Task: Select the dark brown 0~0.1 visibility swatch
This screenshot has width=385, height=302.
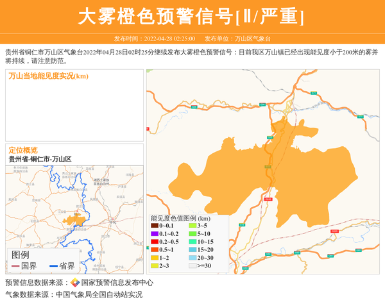Action: (x=154, y=226)
